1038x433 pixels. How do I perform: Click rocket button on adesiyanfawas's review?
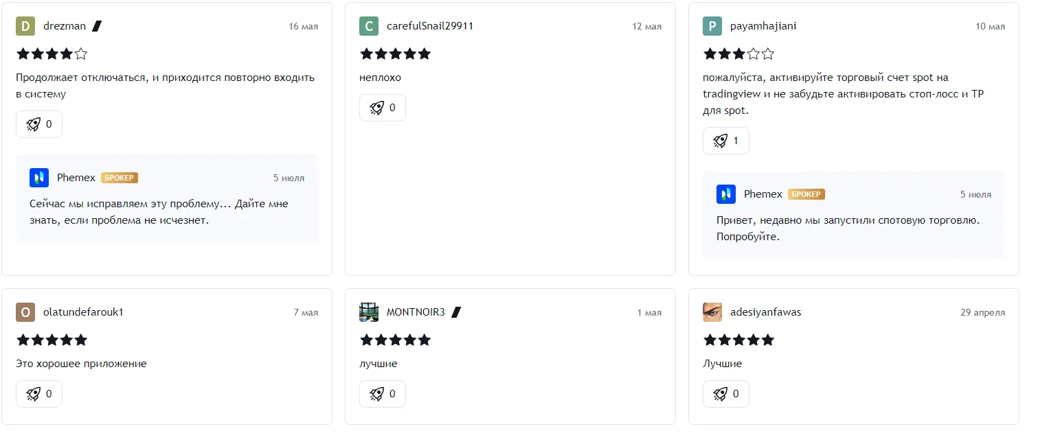pyautogui.click(x=726, y=394)
